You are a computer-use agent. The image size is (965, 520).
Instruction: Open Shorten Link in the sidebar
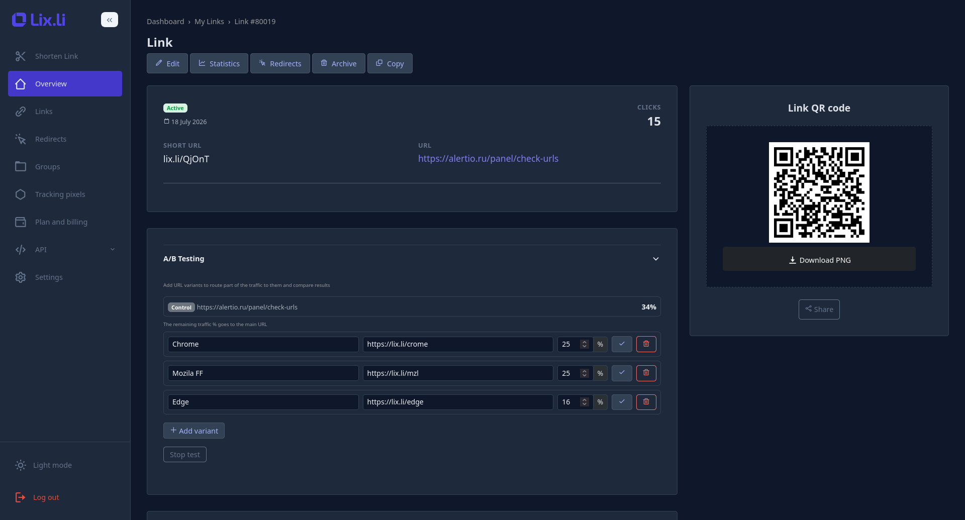coord(65,56)
